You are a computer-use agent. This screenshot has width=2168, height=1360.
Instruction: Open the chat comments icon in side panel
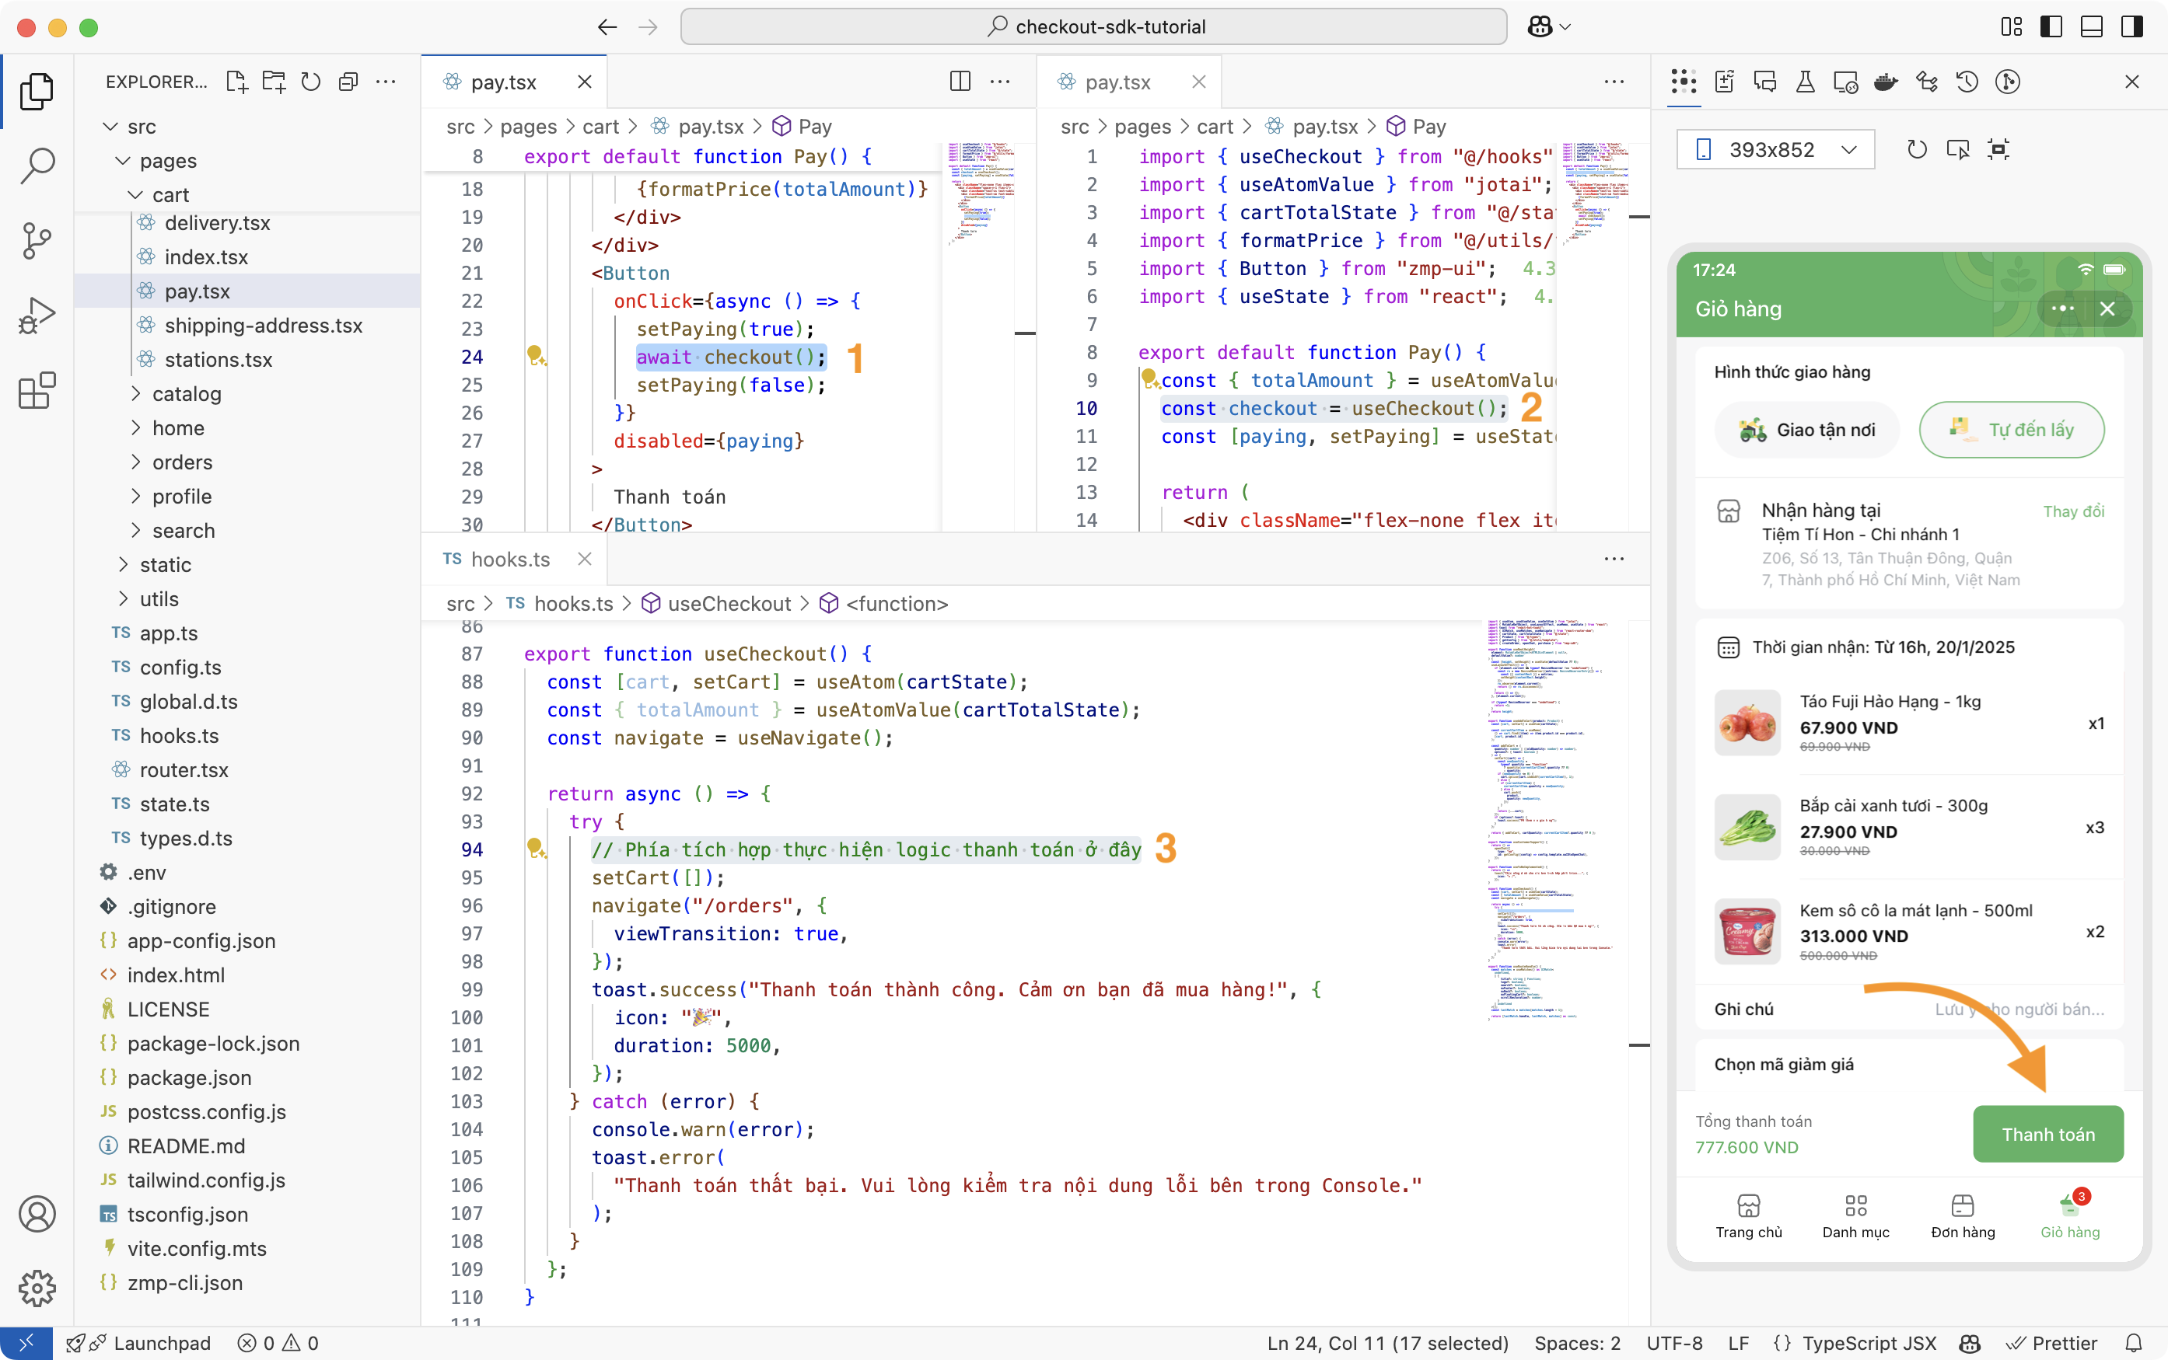coord(1765,82)
